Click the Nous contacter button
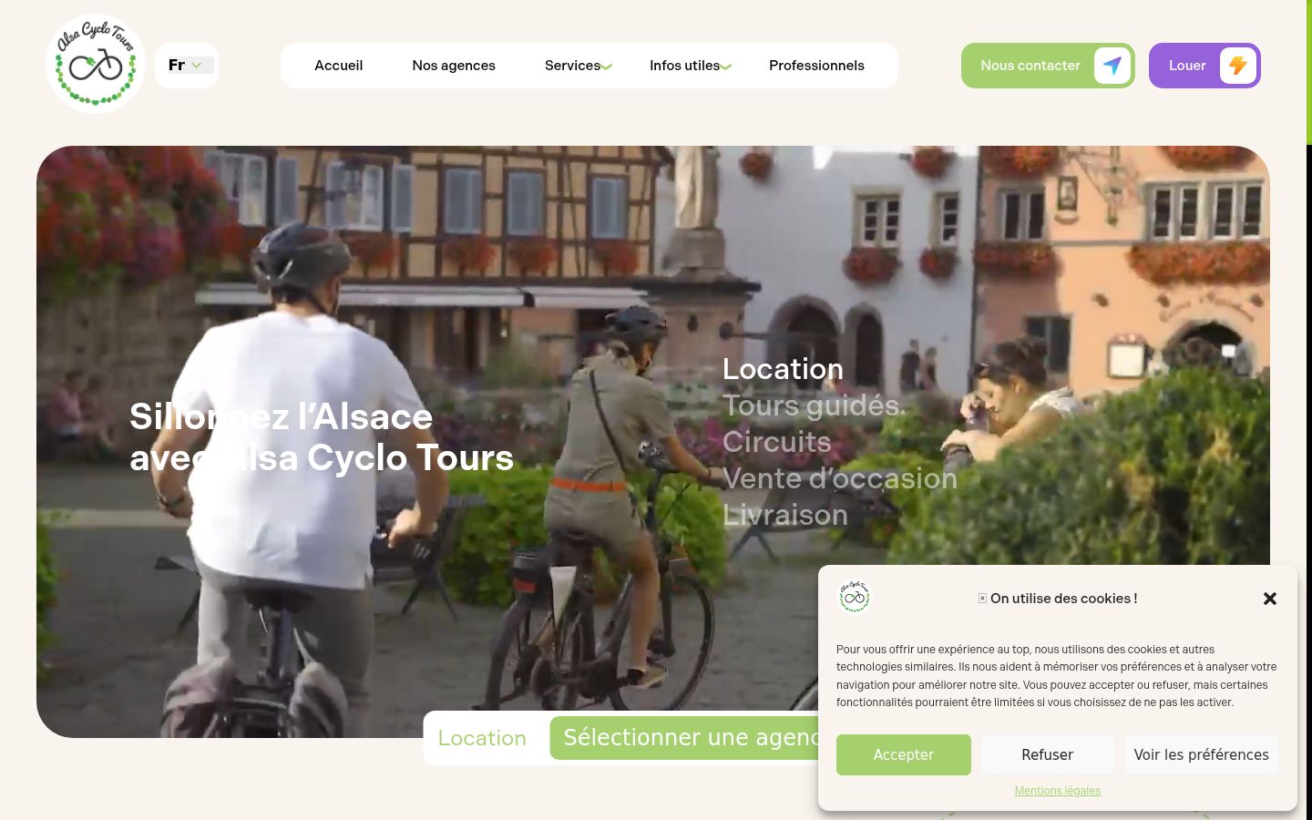Viewport: 1312px width, 820px height. coord(1048,66)
